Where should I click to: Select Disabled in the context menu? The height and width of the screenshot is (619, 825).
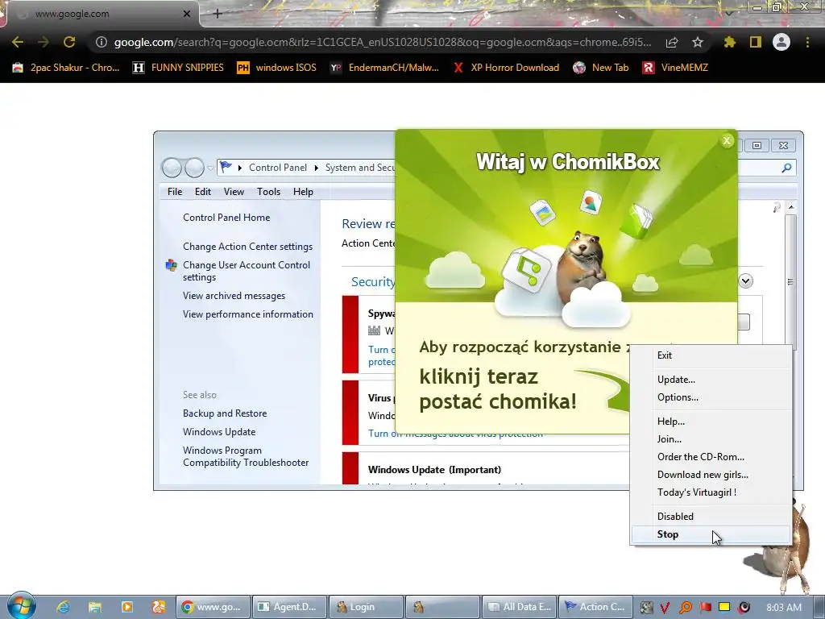tap(711, 517)
